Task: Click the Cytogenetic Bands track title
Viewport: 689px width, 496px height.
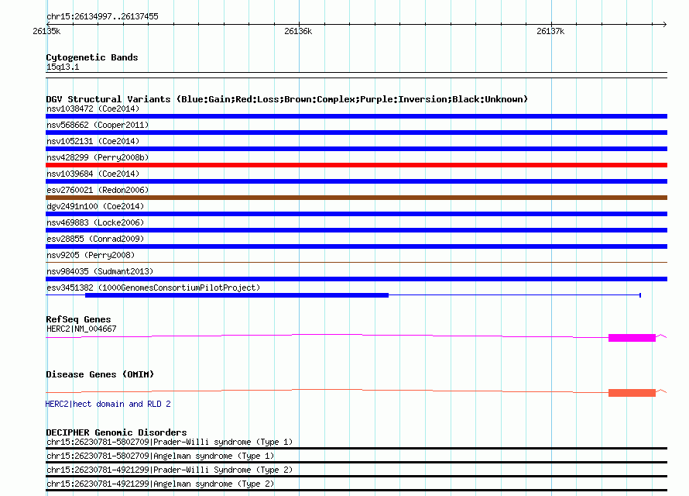Action: [91, 57]
